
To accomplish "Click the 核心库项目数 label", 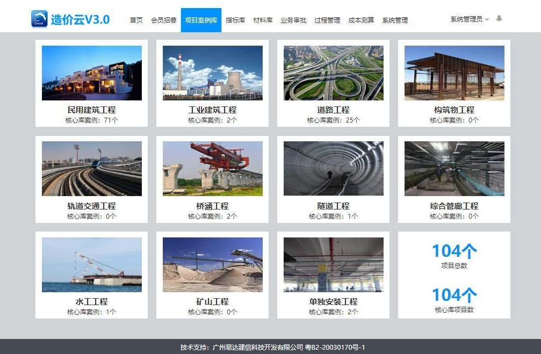I will click(454, 310).
